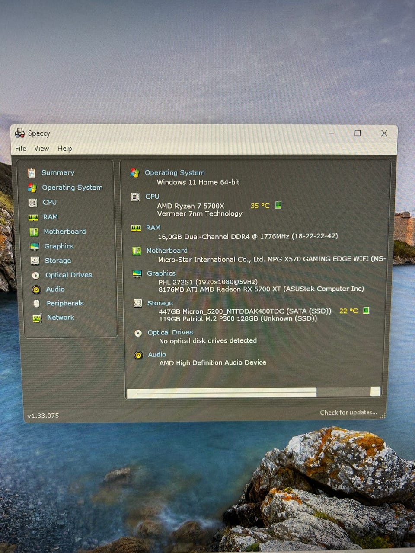Viewport: 415px width, 553px height.
Task: Select Optical Drives in the sidebar
Action: coord(69,275)
